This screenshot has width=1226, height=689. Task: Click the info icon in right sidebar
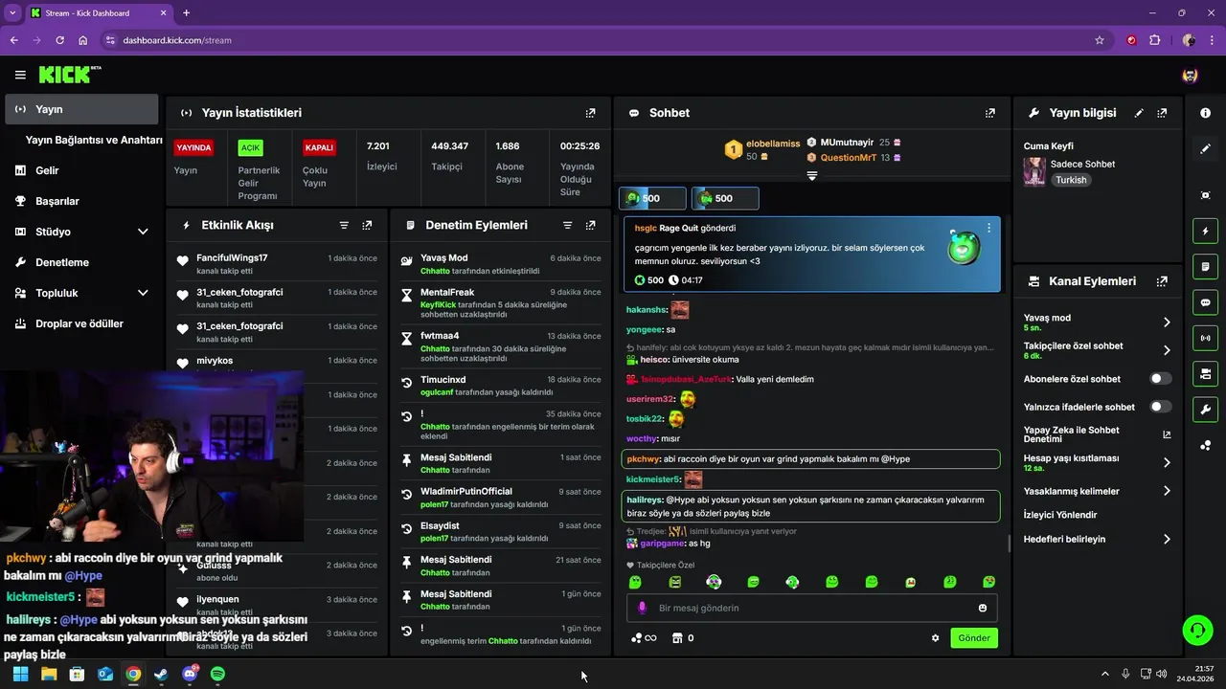(1205, 113)
